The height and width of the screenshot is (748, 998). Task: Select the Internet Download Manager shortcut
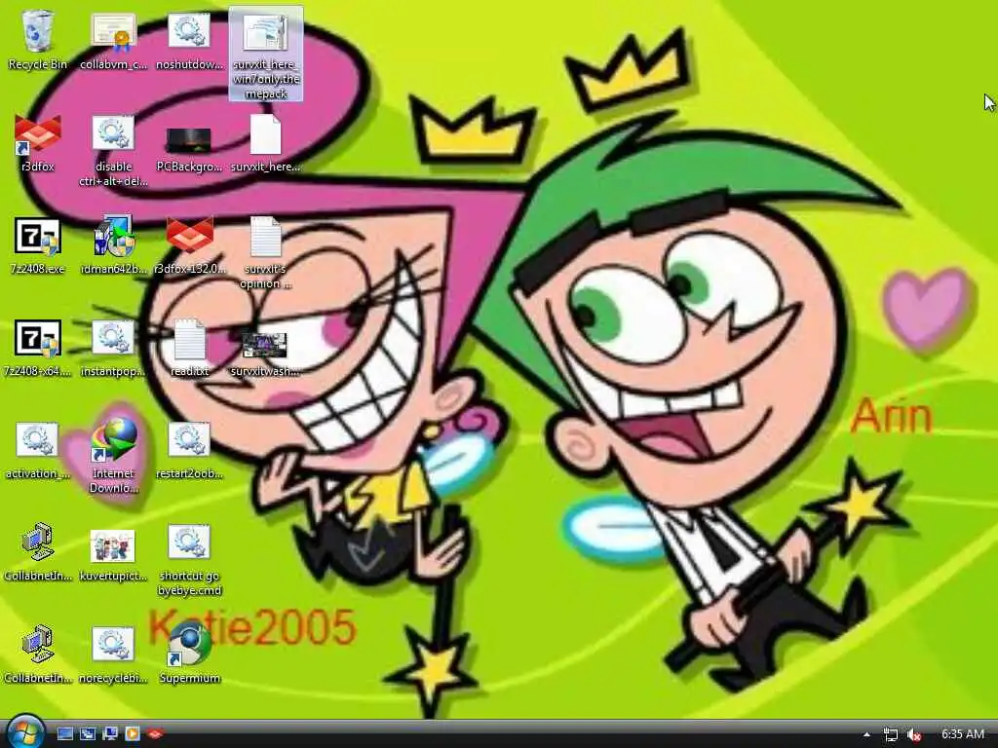click(113, 456)
